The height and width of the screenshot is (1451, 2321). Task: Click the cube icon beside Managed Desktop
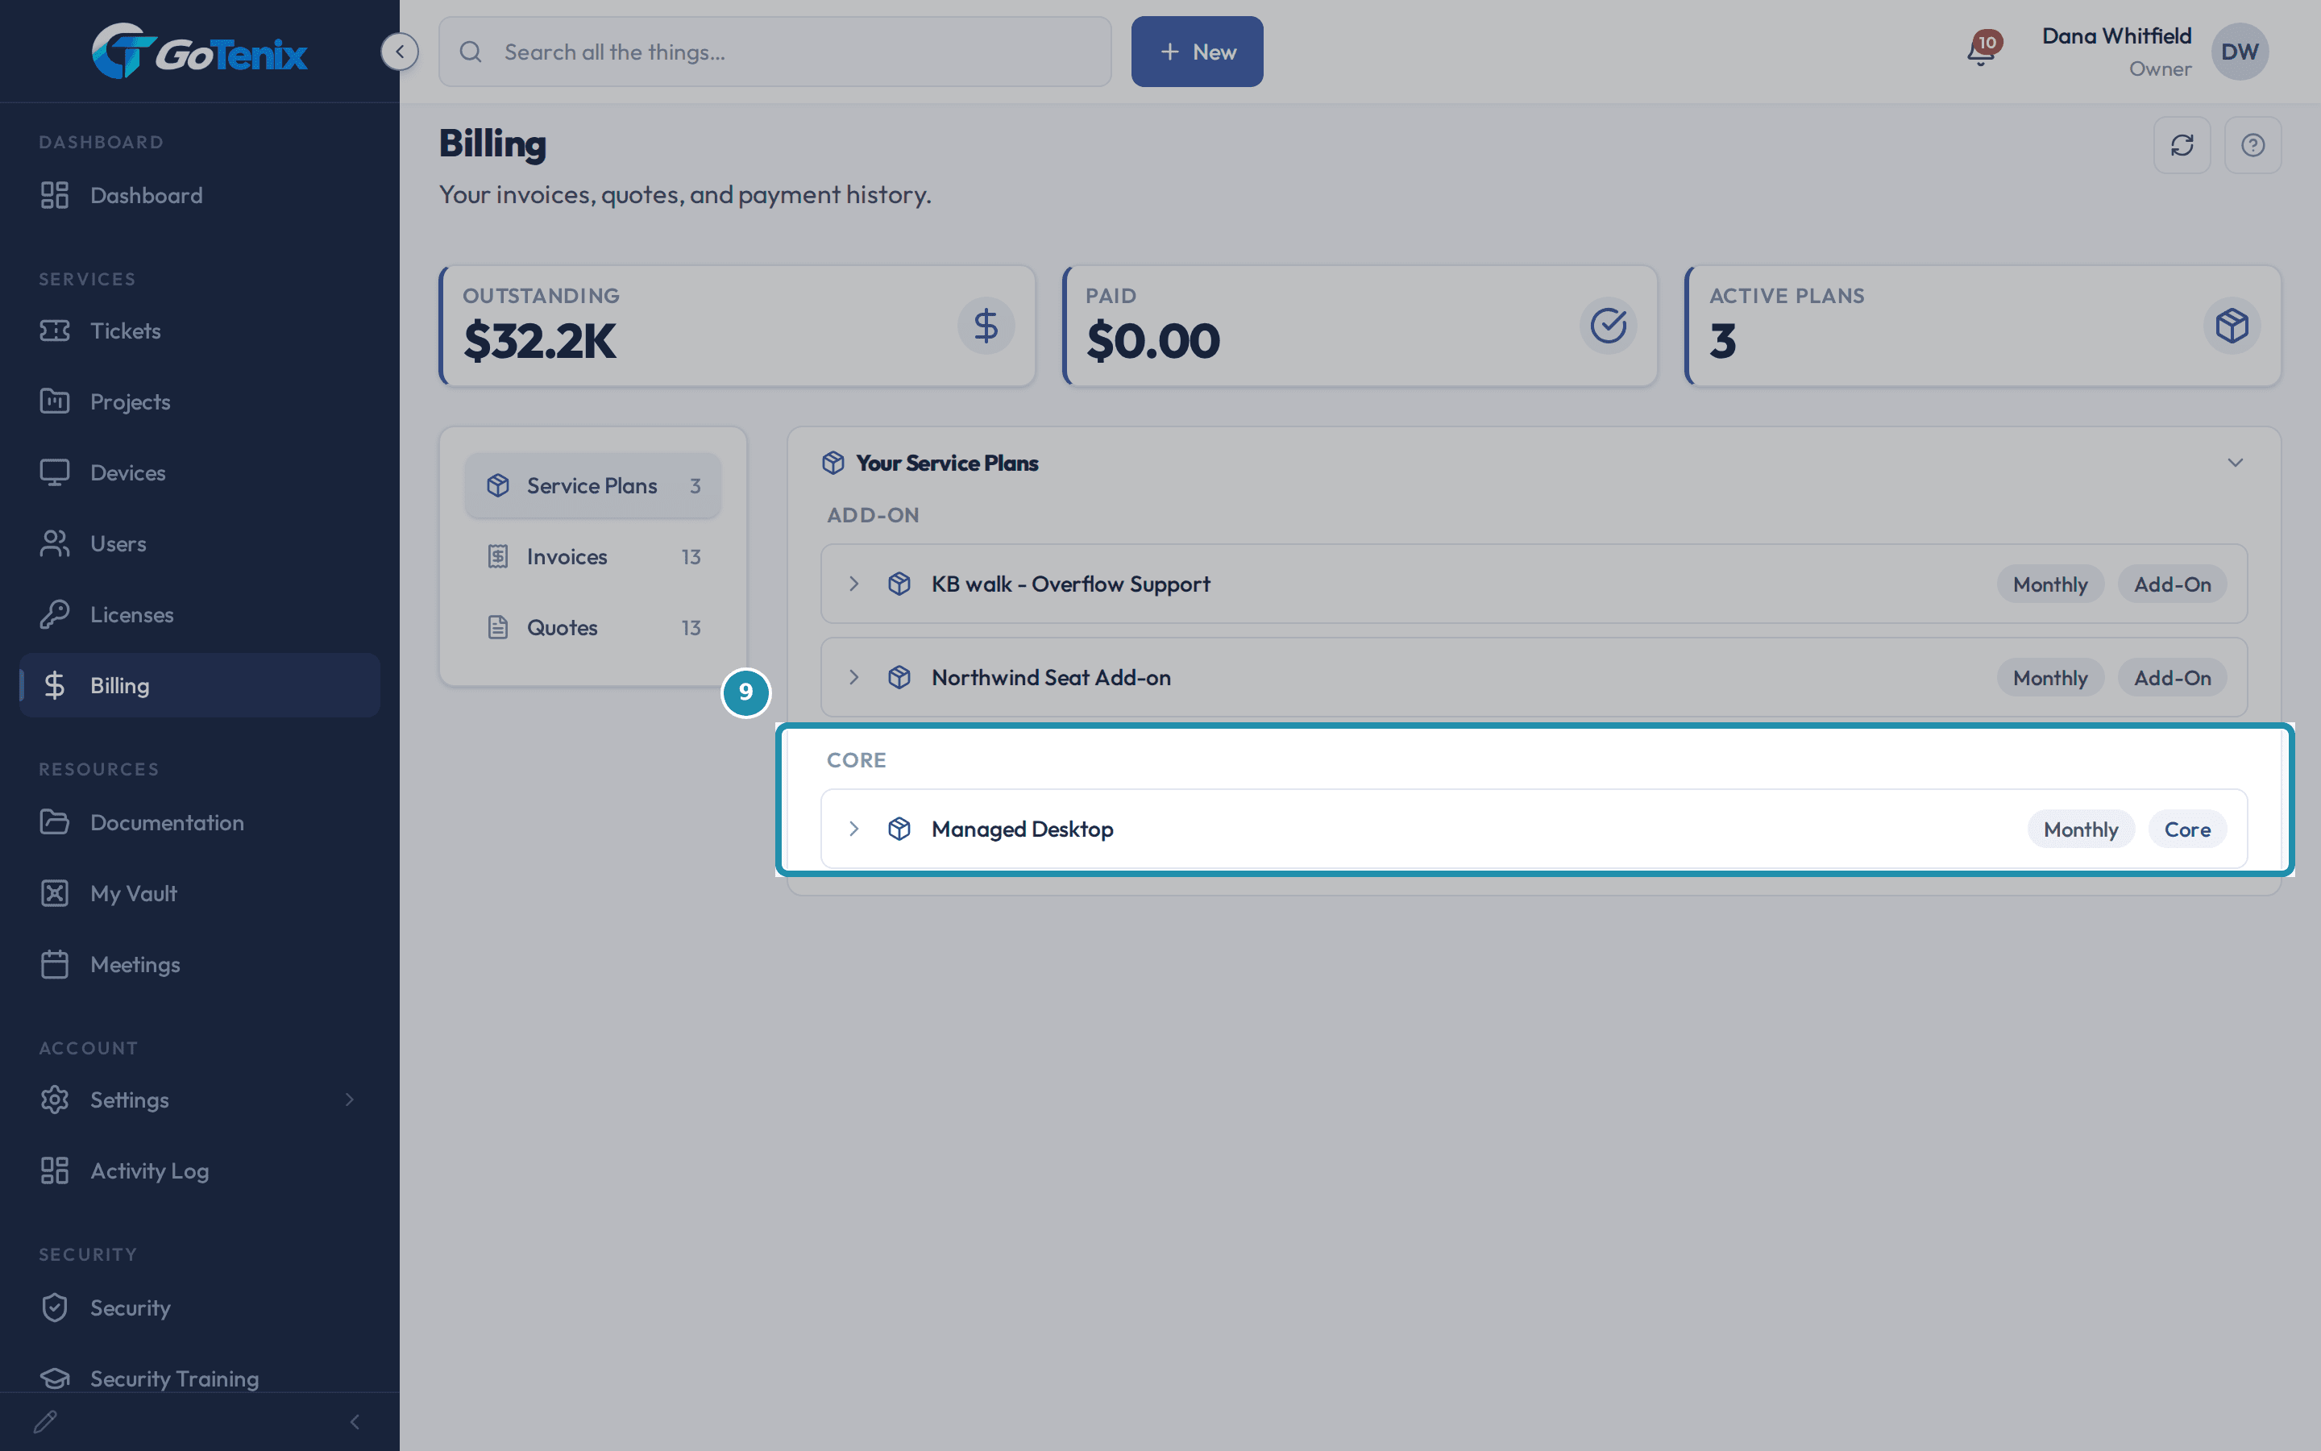[899, 829]
